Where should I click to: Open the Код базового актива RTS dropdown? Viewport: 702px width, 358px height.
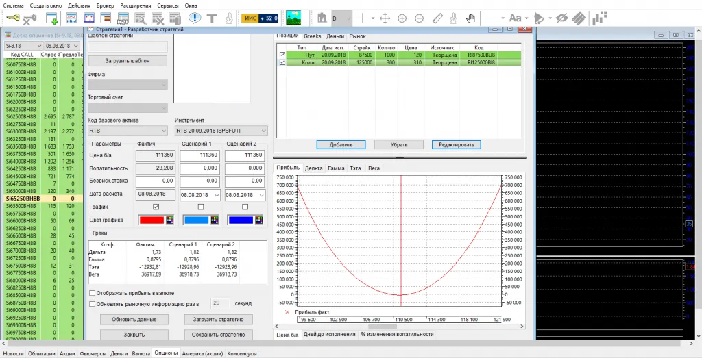162,131
